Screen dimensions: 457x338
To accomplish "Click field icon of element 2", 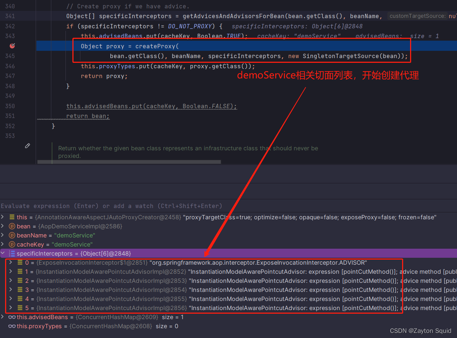I will coord(20,281).
